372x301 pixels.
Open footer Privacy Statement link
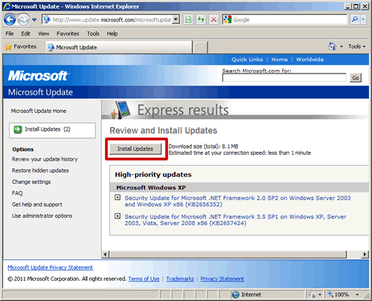coord(222,279)
